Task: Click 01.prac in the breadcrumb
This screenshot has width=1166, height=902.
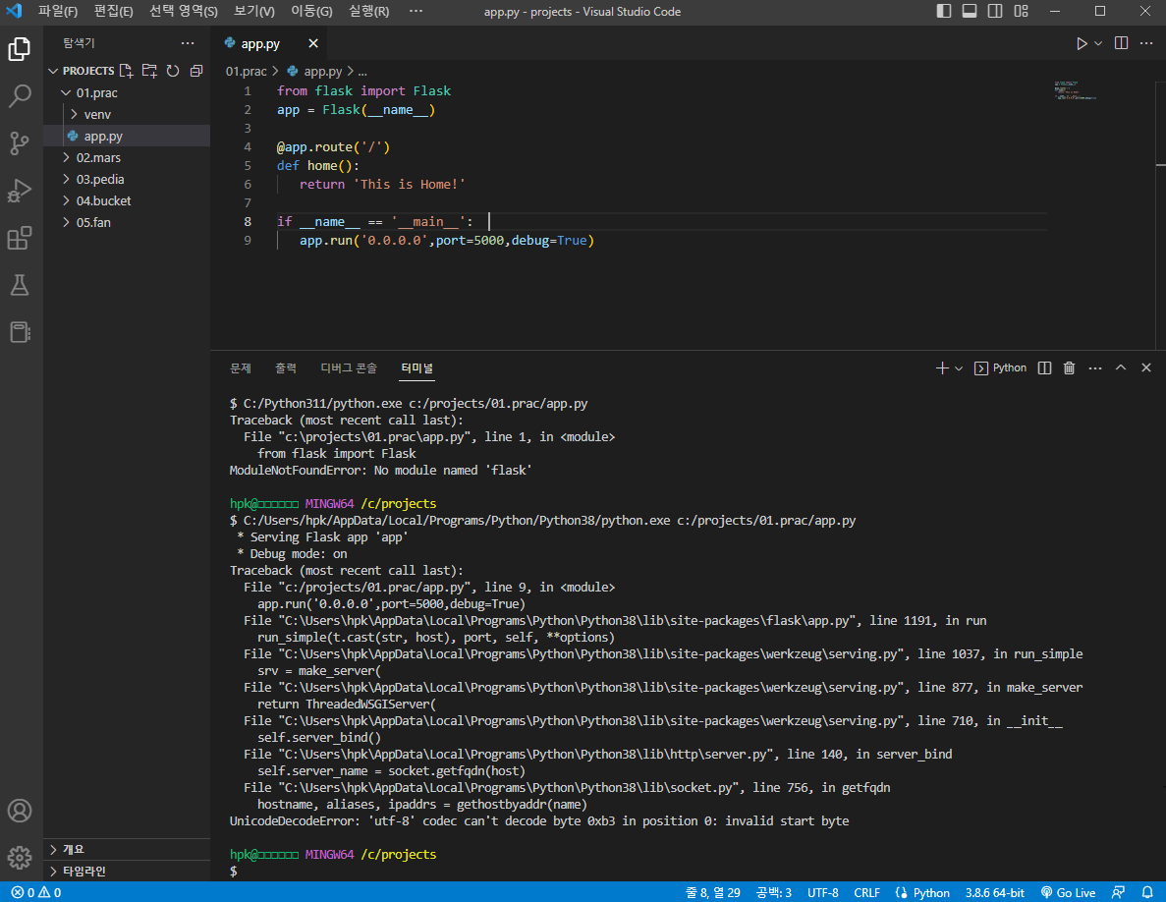Action: click(247, 72)
